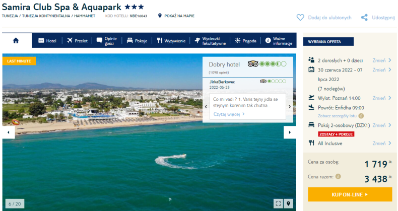This screenshot has height=211, width=398.
Task: Switch to the Pokoje tab
Action: [x=137, y=41]
